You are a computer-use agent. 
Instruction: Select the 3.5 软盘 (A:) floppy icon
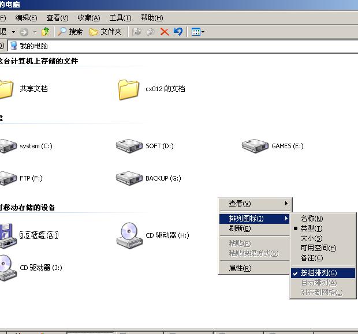[x=9, y=236]
